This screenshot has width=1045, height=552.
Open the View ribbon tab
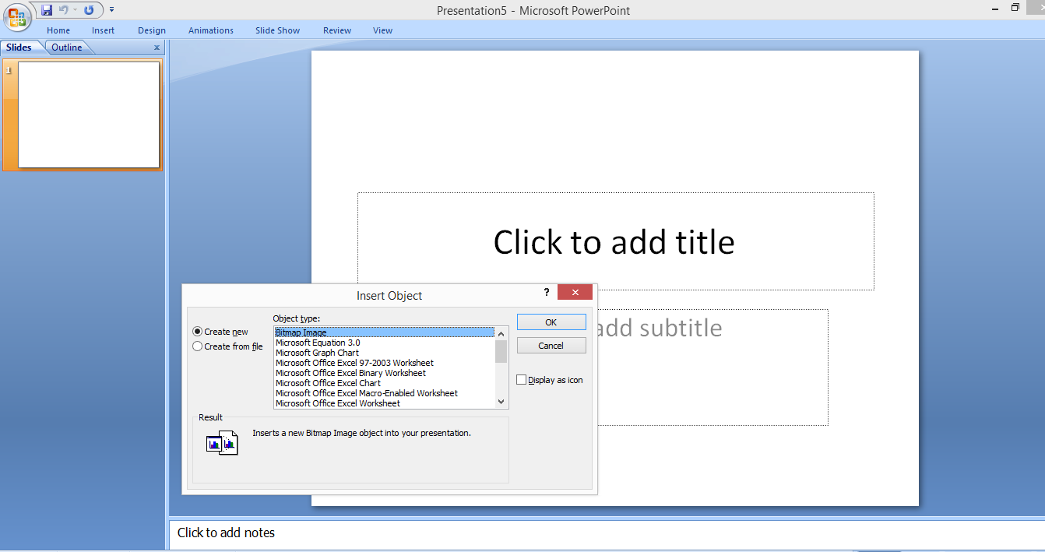(x=382, y=30)
